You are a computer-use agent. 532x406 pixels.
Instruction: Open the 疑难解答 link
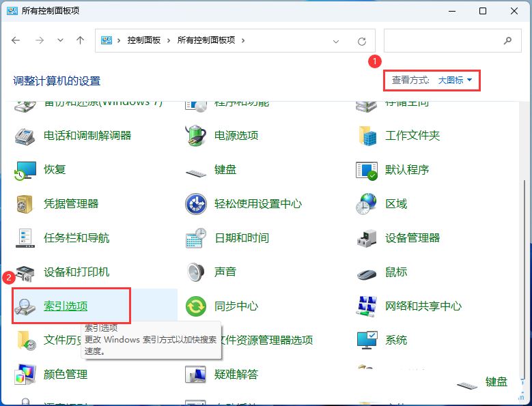236,374
